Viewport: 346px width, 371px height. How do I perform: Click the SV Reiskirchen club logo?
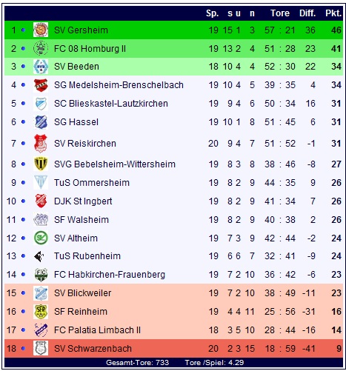[x=41, y=143]
